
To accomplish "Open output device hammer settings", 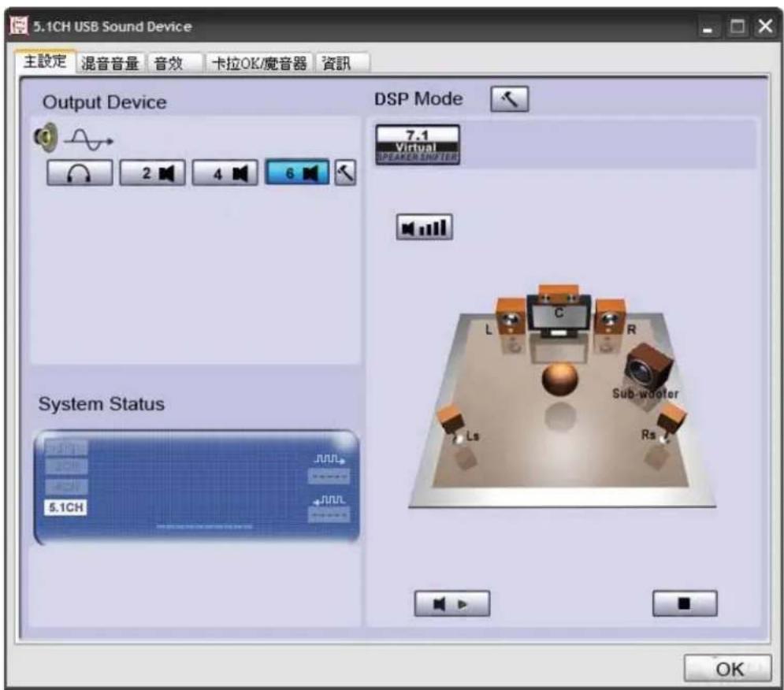I will [345, 173].
